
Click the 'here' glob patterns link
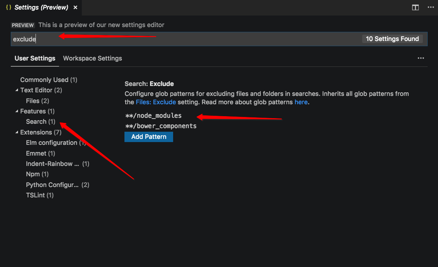[x=301, y=102]
